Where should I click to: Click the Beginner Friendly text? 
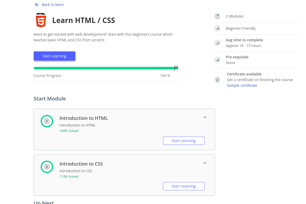(241, 28)
